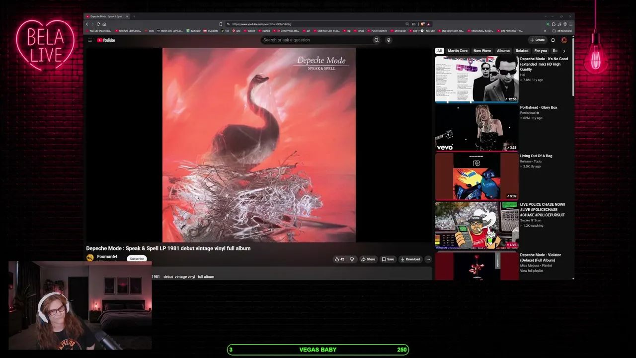Select the All filter chip
This screenshot has height=358, width=636.
tap(439, 51)
